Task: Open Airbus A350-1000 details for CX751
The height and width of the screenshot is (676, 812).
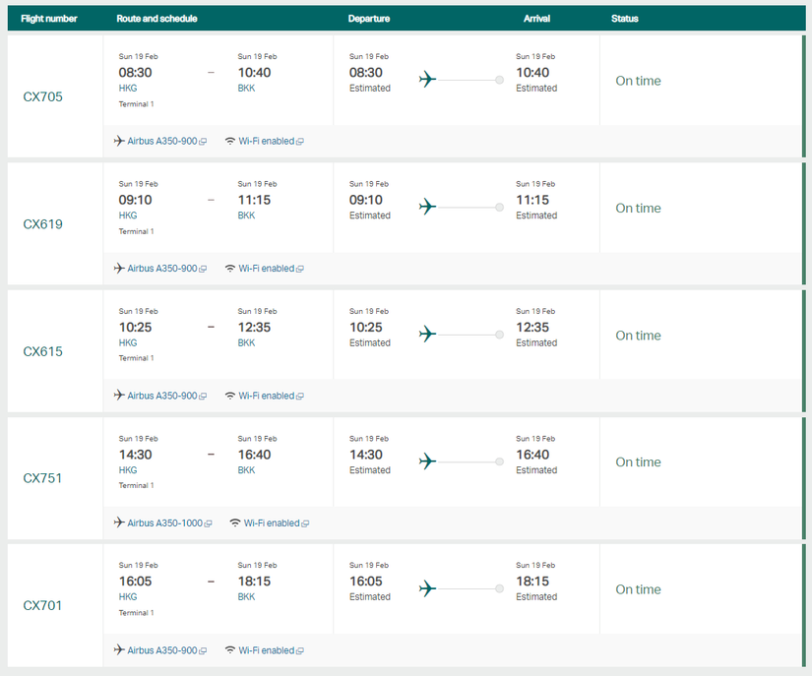Action: tap(164, 522)
